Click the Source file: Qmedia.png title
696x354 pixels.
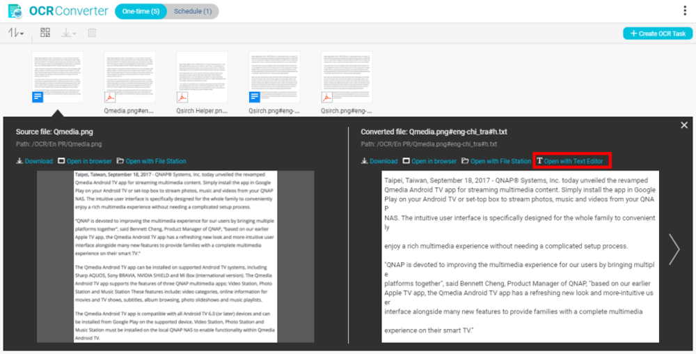pos(54,132)
